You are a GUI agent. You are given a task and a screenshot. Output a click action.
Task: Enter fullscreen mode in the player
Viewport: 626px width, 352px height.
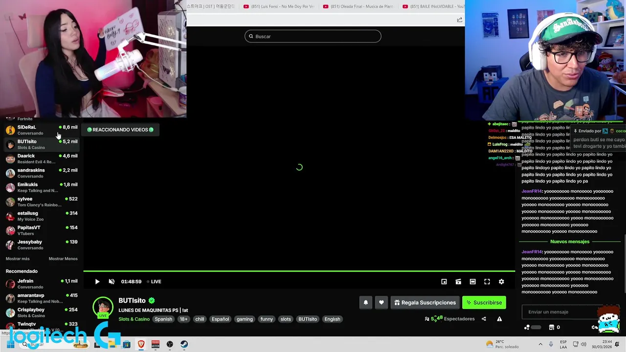point(487,282)
